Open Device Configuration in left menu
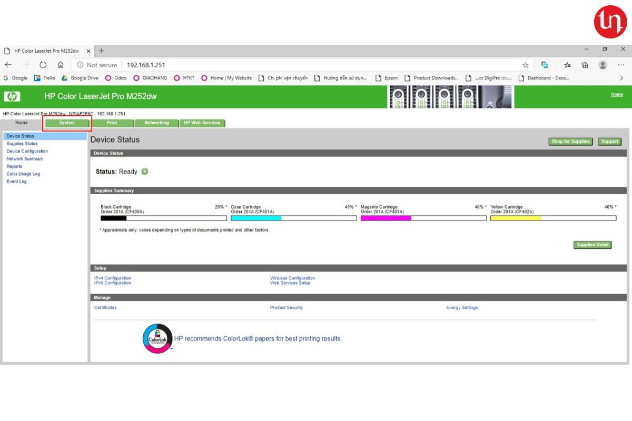 (27, 151)
